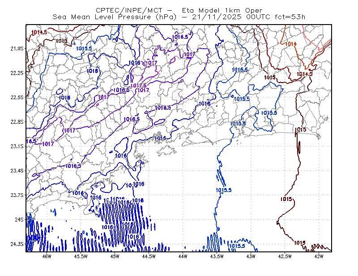Click the title line reading CPTEC/INPE/MCT Eta Model 1km Oper
This screenshot has width=358, height=276.
[179, 10]
